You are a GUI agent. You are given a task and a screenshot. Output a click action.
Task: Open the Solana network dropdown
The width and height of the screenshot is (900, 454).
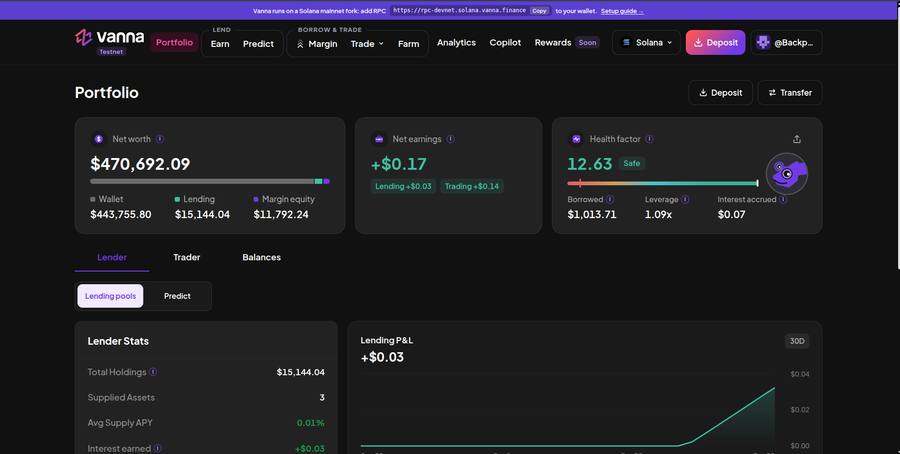point(646,42)
